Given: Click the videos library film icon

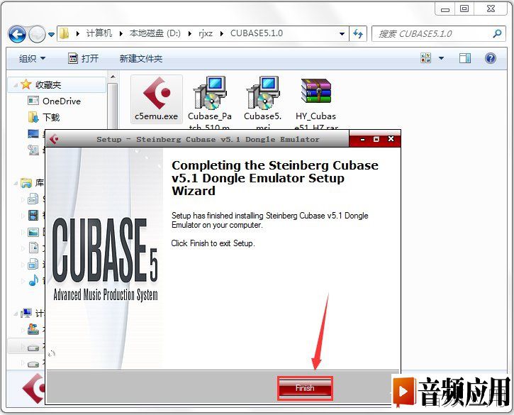Looking at the screenshot, I should pos(33,215).
